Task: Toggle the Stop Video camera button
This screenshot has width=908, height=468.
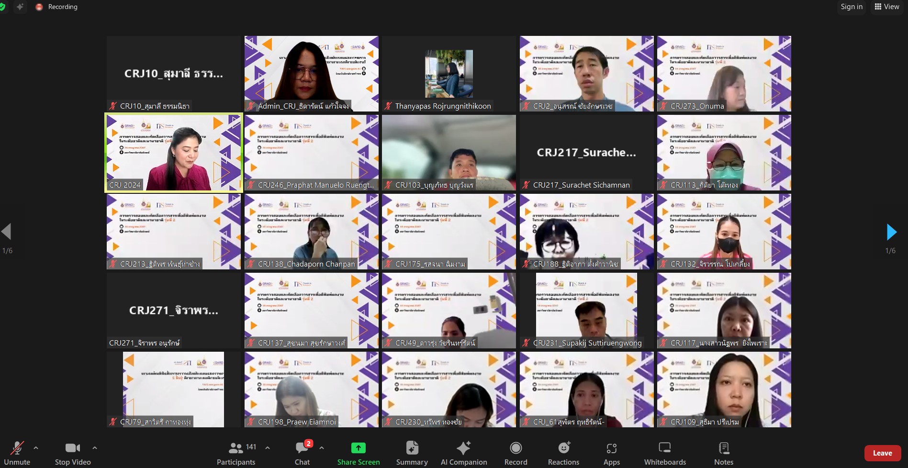Action: click(73, 448)
